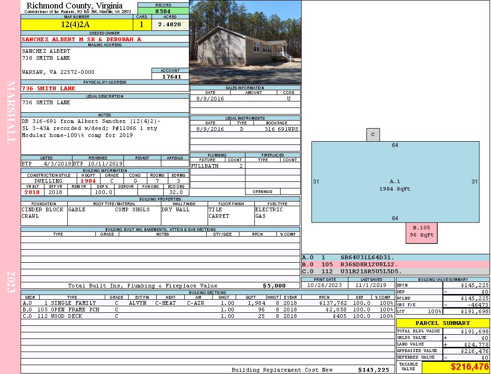
Task: Select the deeded owner name in red
Action: (x=81, y=39)
